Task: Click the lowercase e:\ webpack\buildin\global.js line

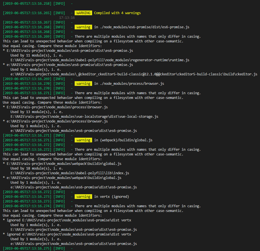Action: coord(62,178)
